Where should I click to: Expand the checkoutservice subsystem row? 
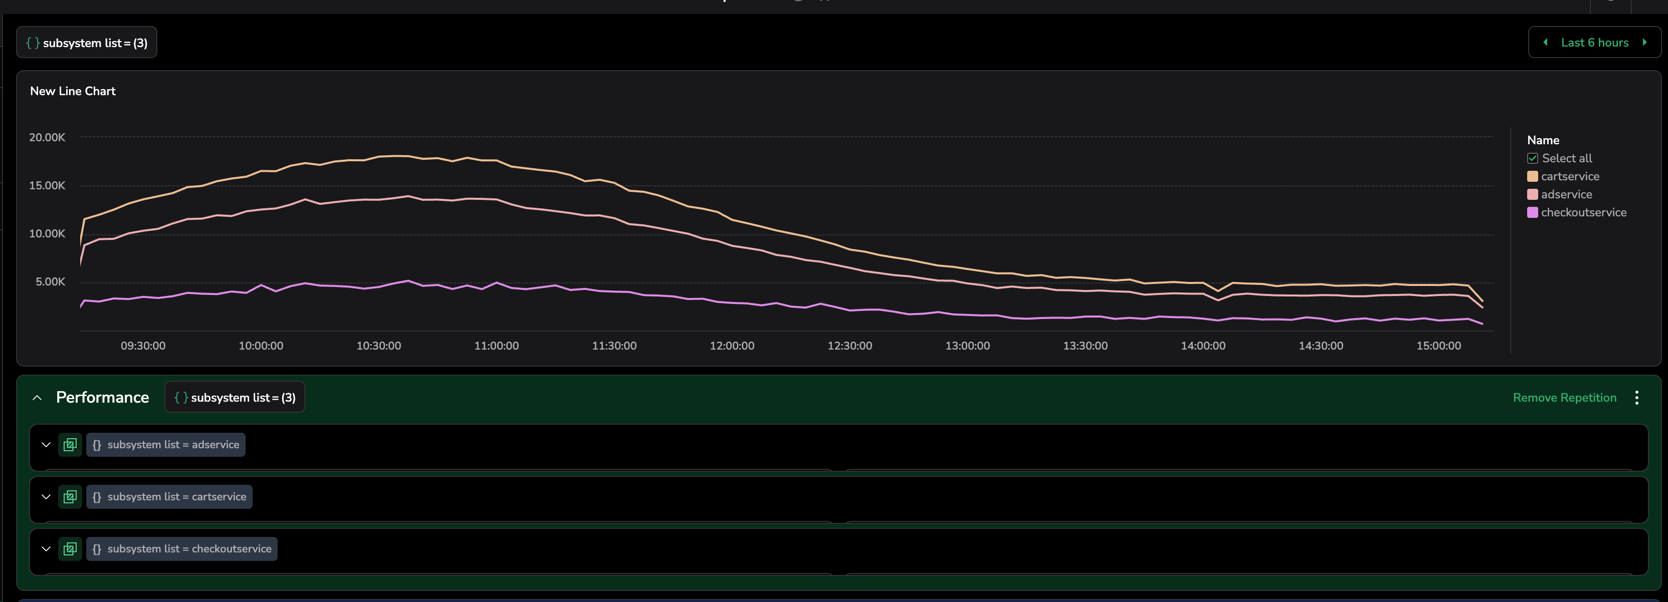[46, 549]
